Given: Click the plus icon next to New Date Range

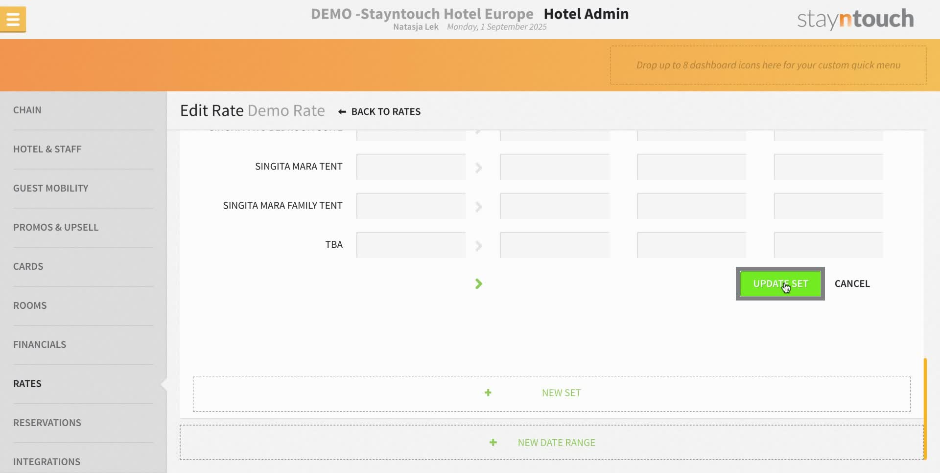Looking at the screenshot, I should [493, 442].
